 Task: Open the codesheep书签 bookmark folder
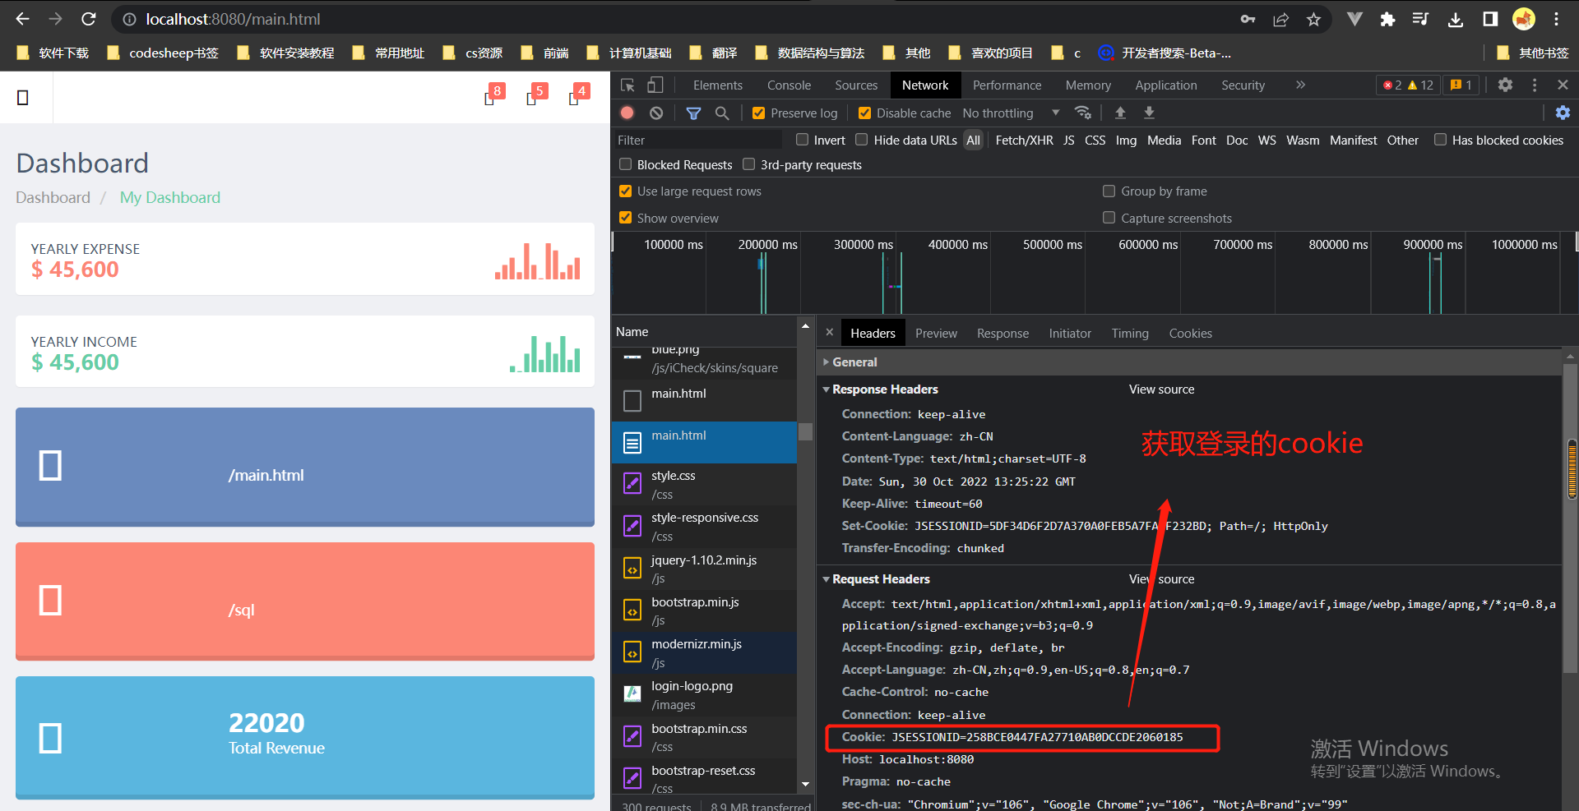pos(163,53)
